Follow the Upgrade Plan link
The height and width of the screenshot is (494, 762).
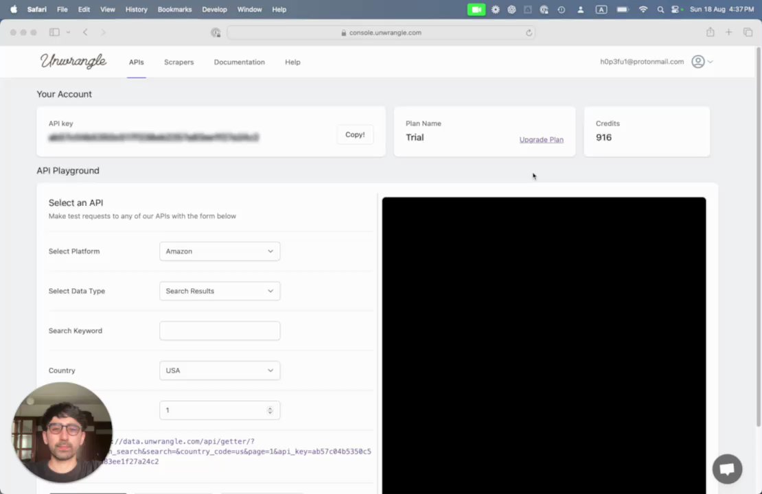pyautogui.click(x=541, y=139)
